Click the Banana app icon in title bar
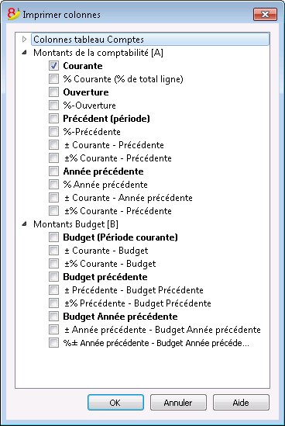The height and width of the screenshot is (426, 285). (x=14, y=14)
